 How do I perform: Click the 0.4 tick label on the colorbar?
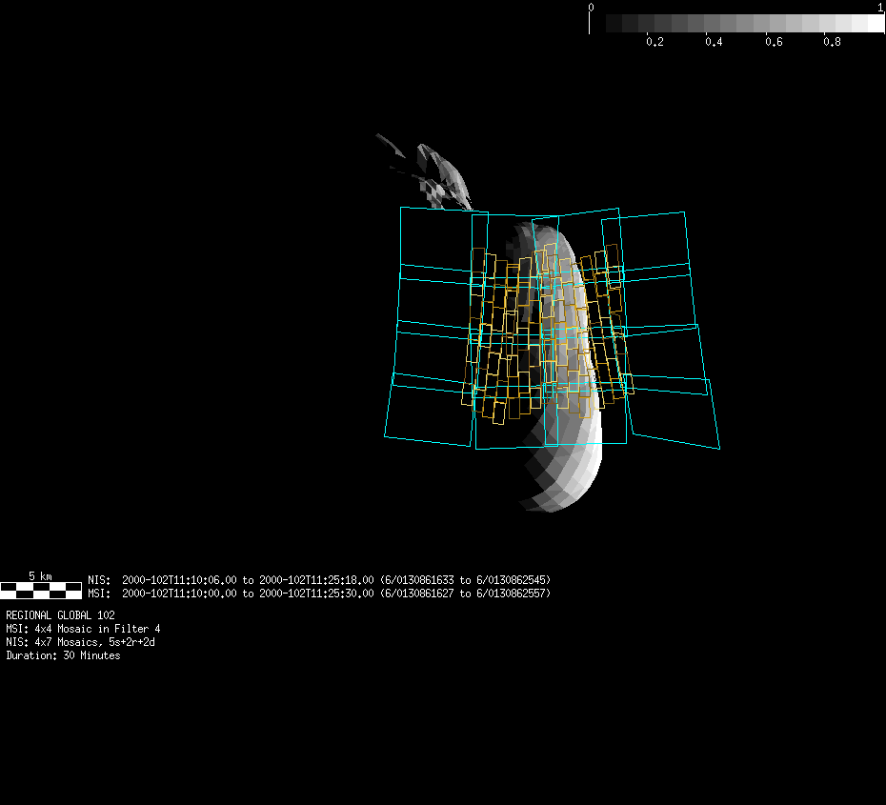pos(714,43)
